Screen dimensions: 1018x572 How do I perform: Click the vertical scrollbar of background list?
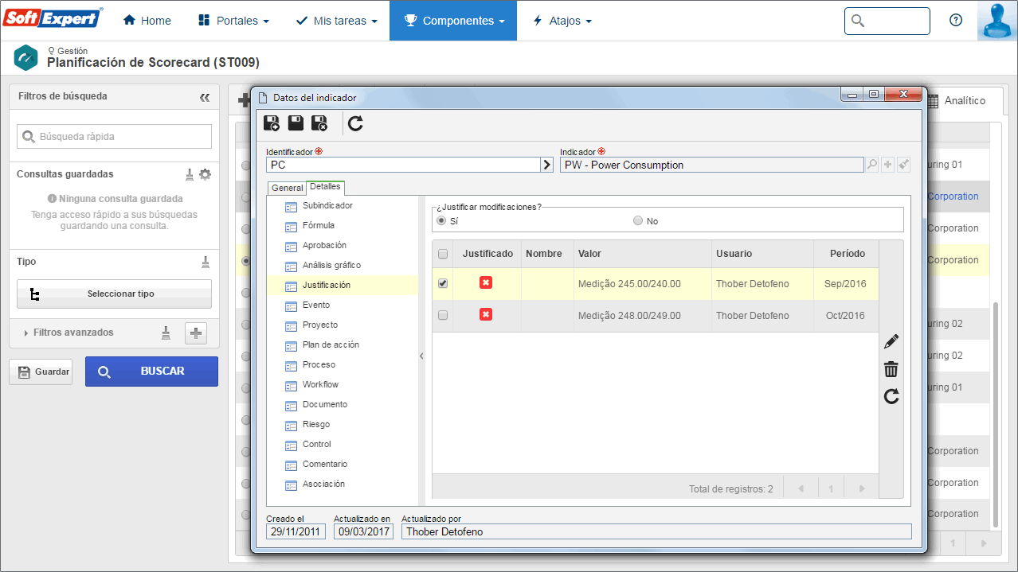995,413
